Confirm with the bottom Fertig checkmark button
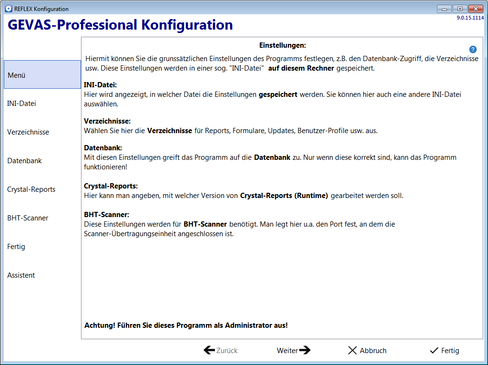 (445, 350)
